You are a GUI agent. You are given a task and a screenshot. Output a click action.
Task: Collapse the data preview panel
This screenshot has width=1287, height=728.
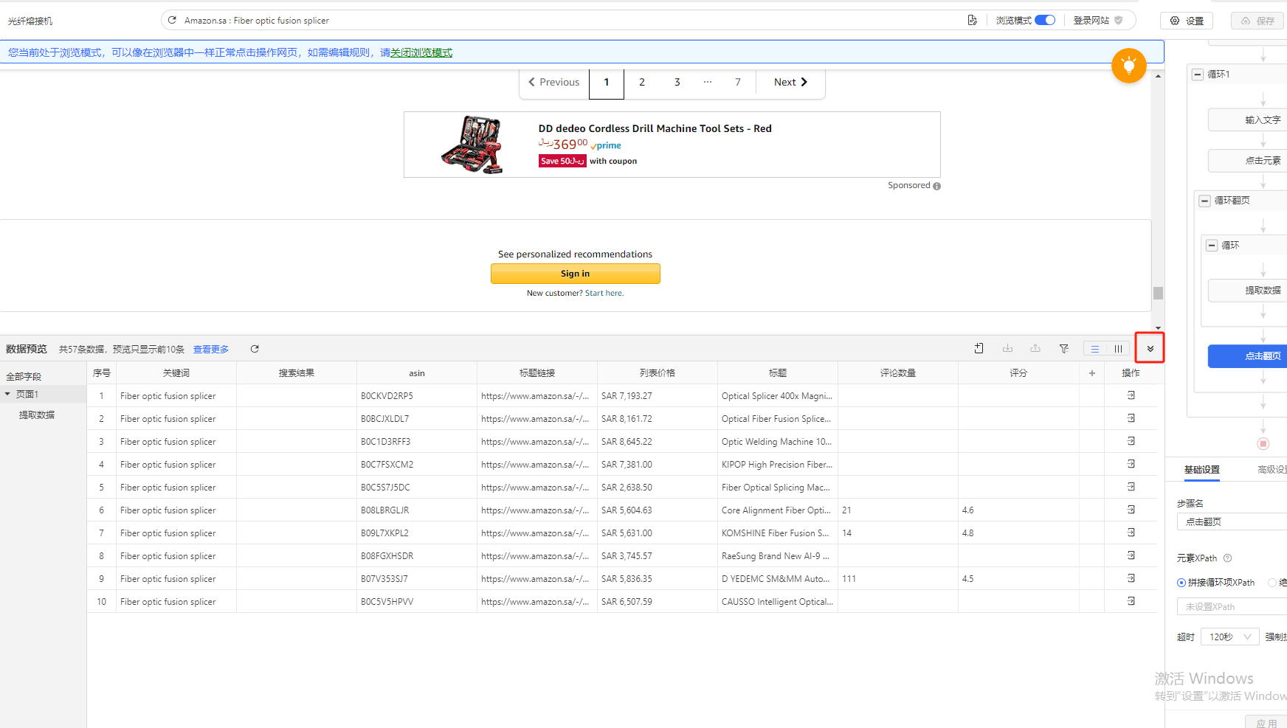point(1150,348)
